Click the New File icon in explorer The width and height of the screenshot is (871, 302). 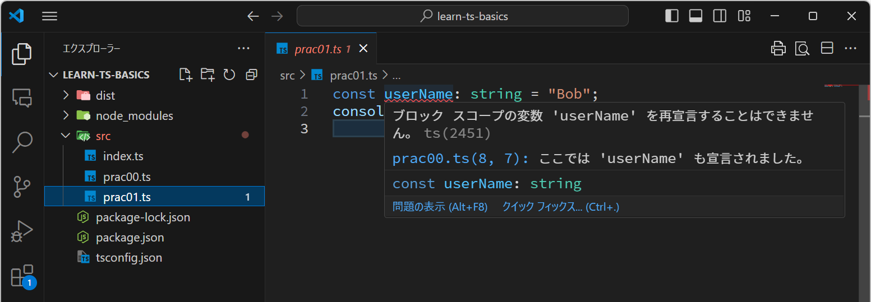click(x=185, y=75)
